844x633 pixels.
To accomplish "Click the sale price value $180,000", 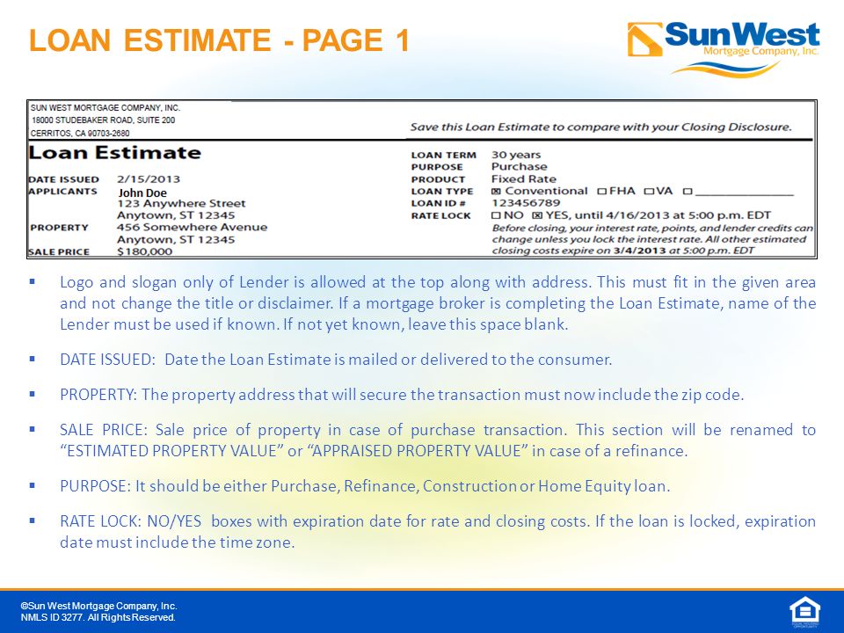I will (x=145, y=251).
